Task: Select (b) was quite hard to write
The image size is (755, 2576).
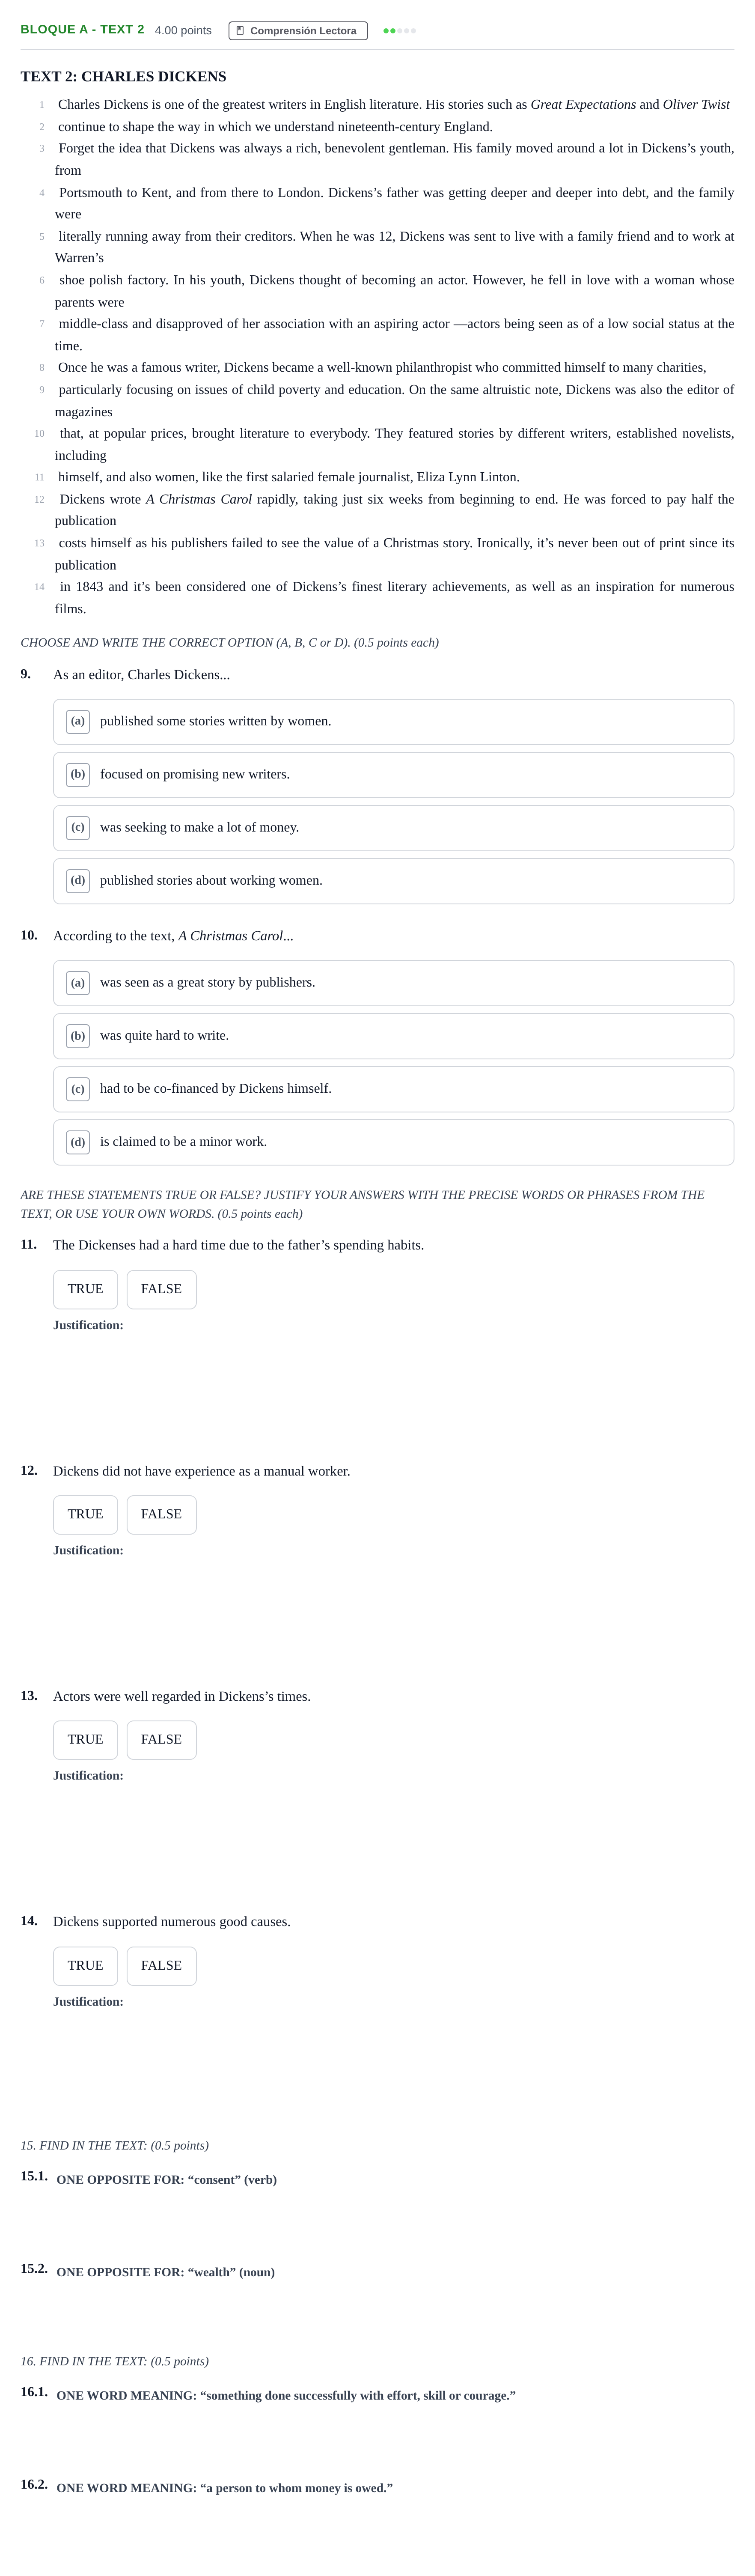Action: tap(393, 1036)
